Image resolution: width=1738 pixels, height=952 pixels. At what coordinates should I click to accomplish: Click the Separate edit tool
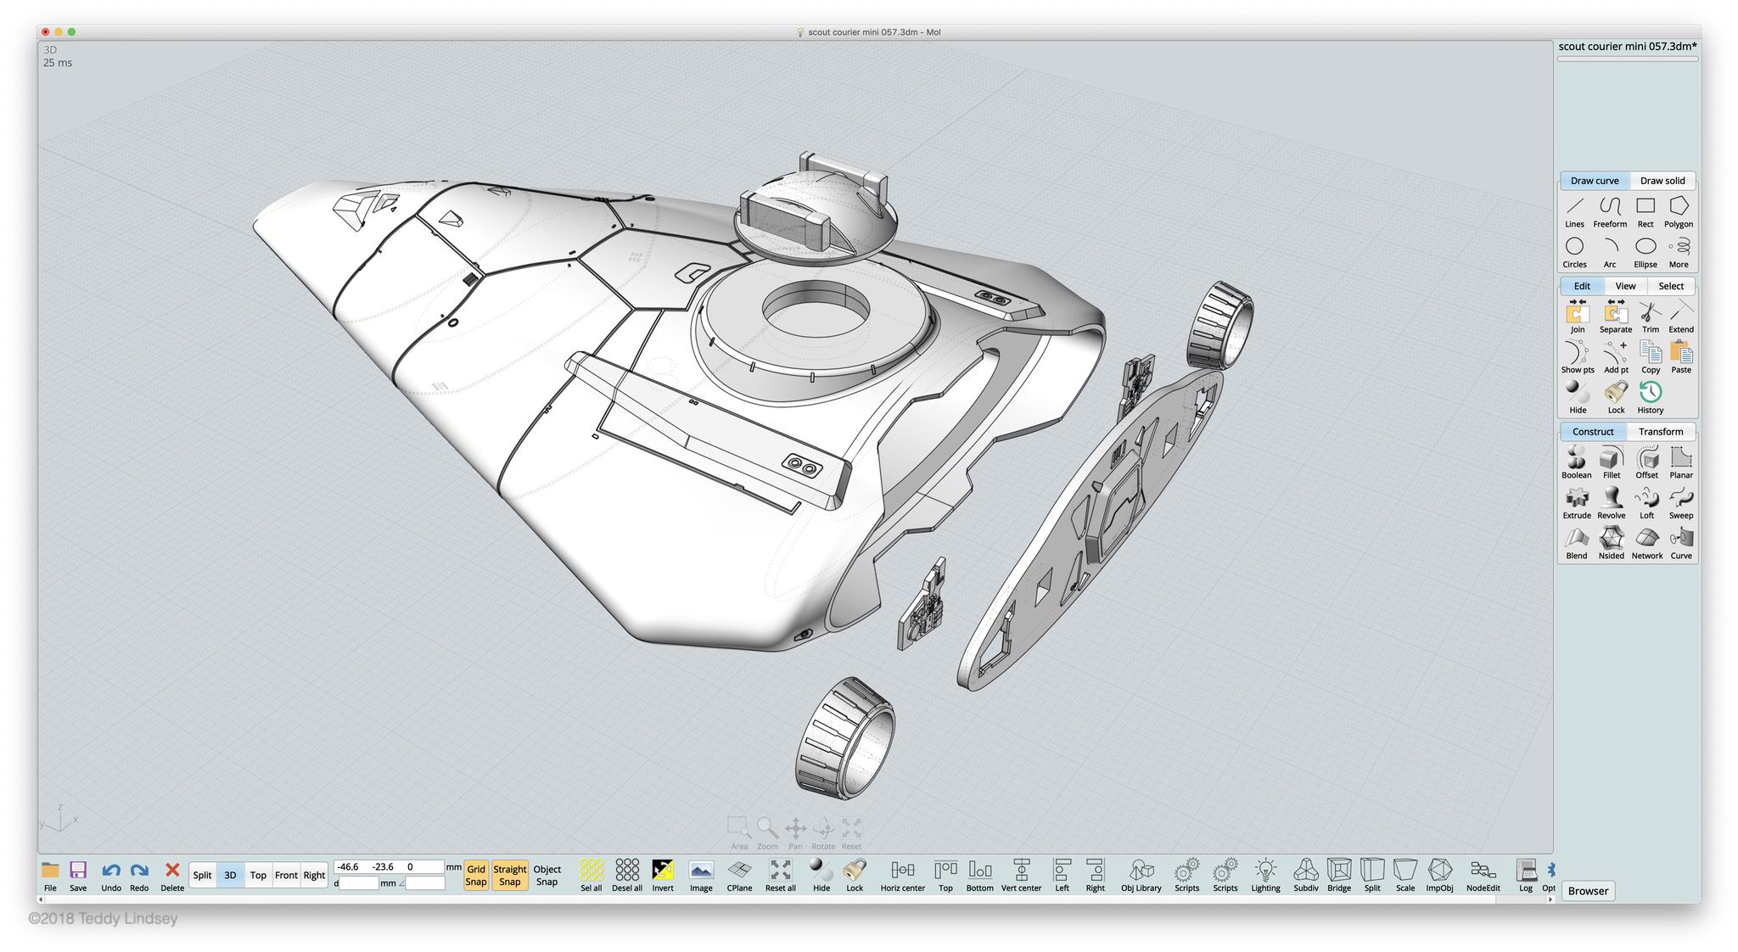pos(1616,316)
